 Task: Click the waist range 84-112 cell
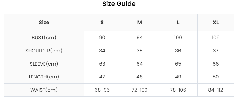[216, 90]
